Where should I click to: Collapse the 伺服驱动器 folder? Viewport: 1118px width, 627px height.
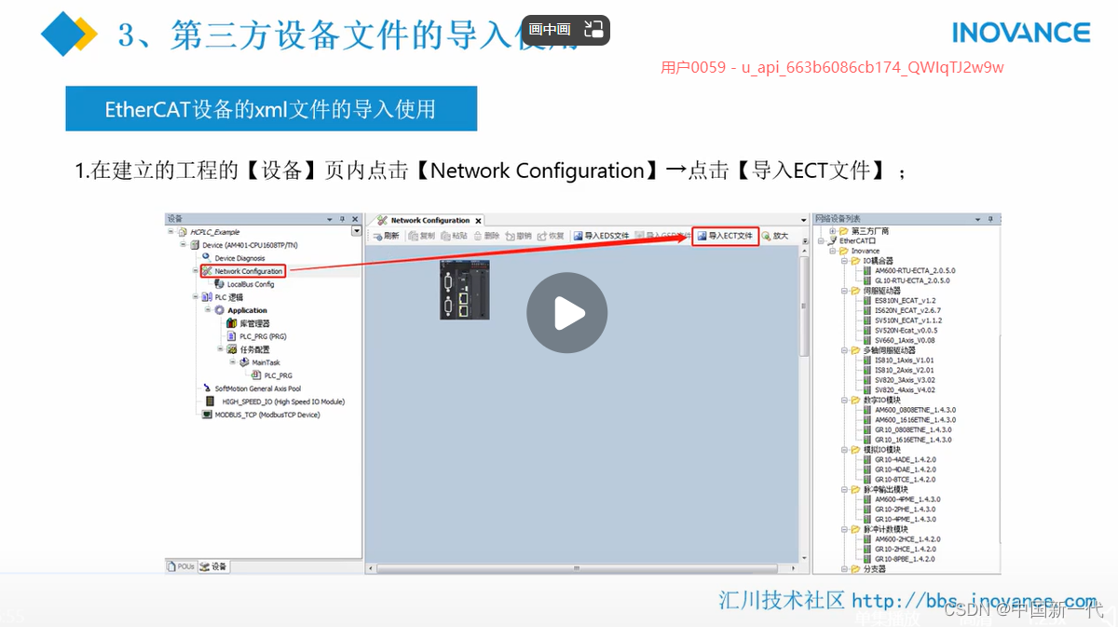coord(844,291)
